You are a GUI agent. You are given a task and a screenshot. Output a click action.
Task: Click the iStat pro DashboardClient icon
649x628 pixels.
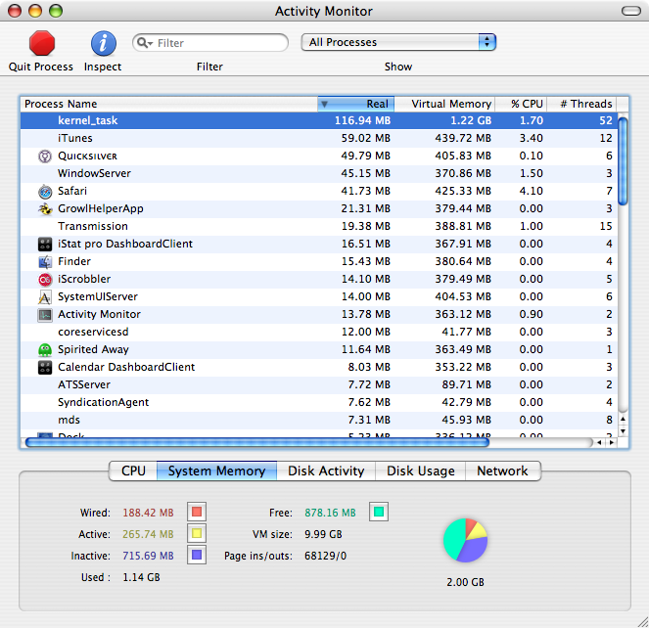[45, 245]
